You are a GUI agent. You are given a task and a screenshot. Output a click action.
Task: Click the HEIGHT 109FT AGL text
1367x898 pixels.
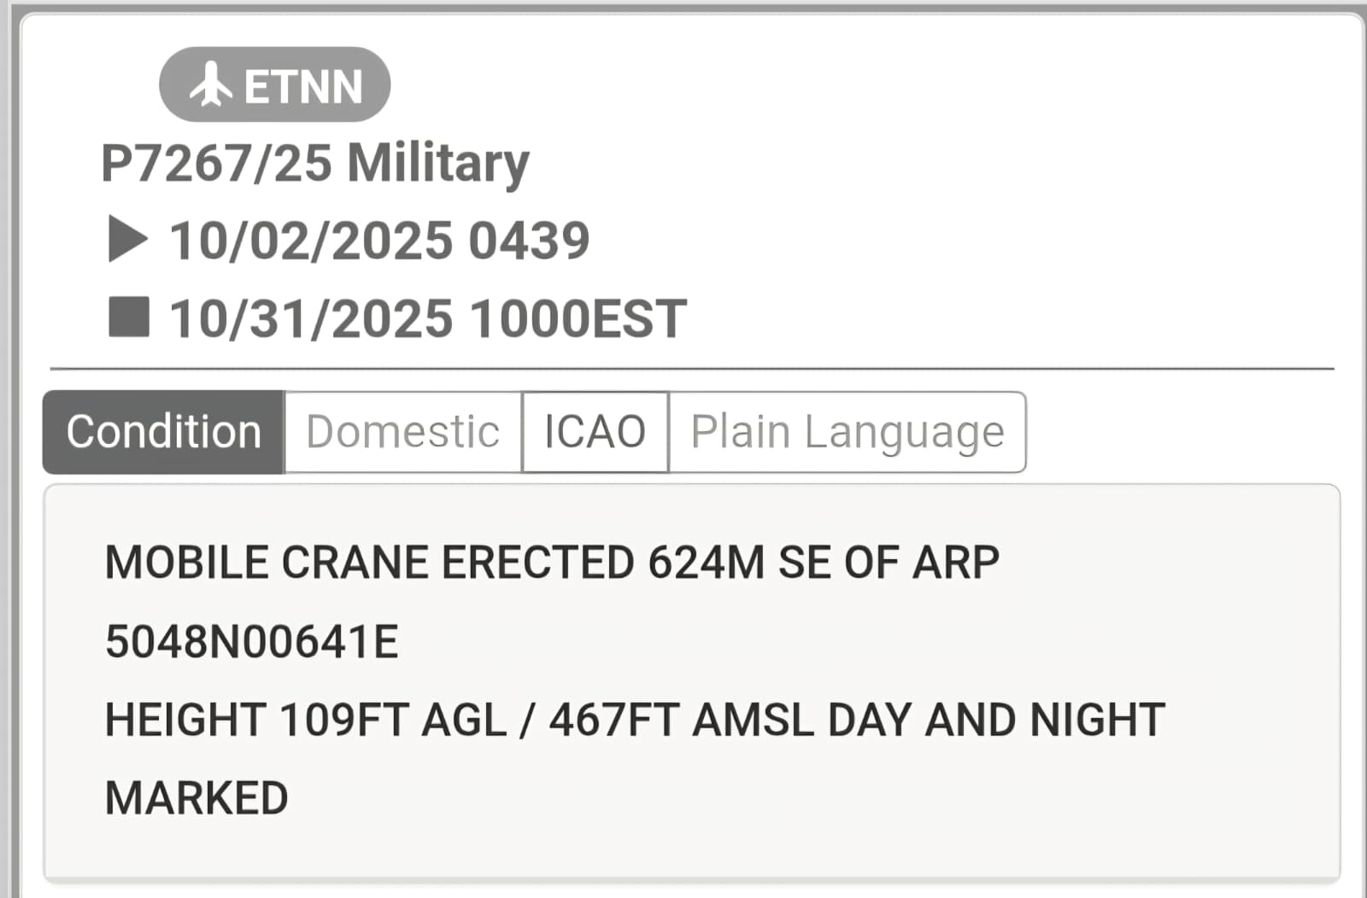tap(306, 720)
